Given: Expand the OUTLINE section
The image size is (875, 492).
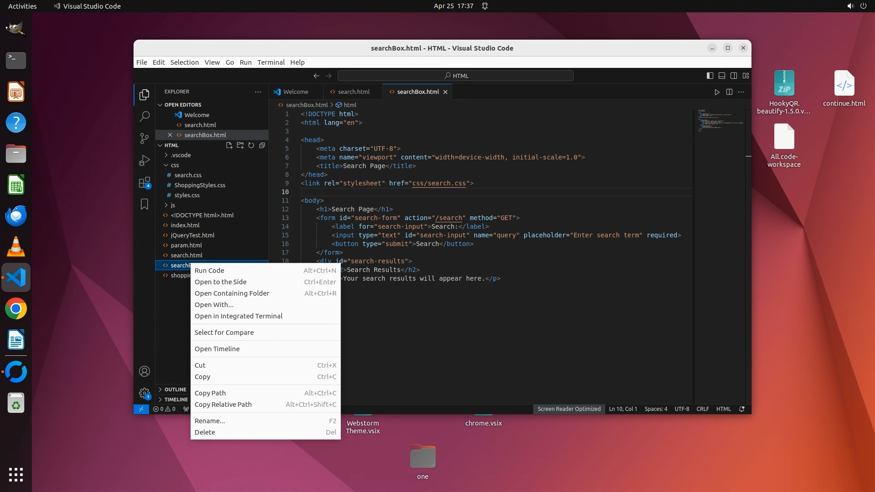Looking at the screenshot, I should pos(175,389).
